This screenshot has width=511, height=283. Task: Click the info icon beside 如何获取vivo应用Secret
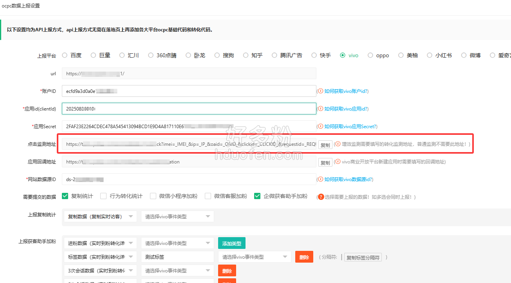point(321,126)
